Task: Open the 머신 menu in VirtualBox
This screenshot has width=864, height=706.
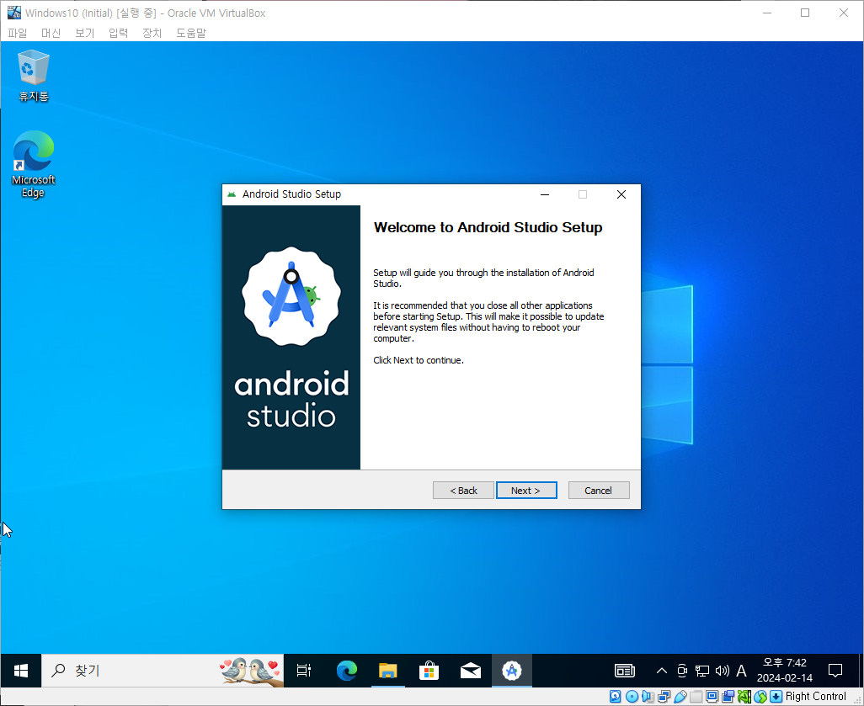Action: [51, 33]
